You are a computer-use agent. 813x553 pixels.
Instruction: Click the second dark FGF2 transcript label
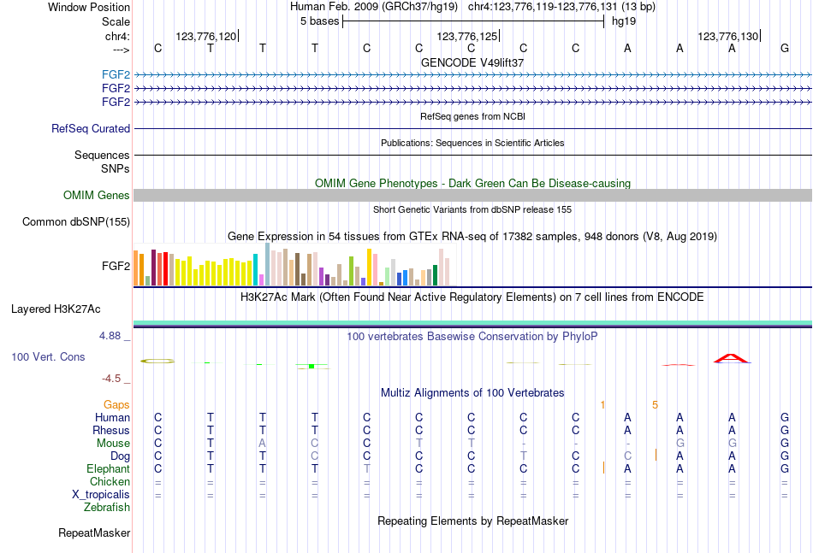116,88
